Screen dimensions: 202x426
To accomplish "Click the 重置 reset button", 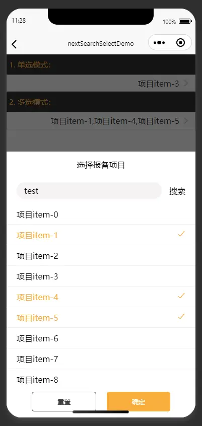I will [64, 401].
